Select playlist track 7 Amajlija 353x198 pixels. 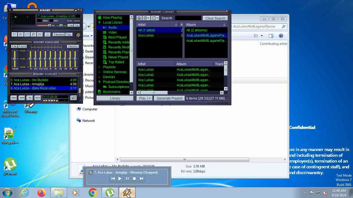pyautogui.click(x=44, y=84)
